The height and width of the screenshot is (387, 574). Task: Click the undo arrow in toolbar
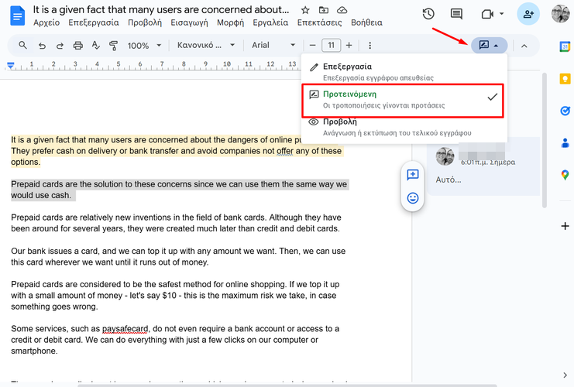41,46
